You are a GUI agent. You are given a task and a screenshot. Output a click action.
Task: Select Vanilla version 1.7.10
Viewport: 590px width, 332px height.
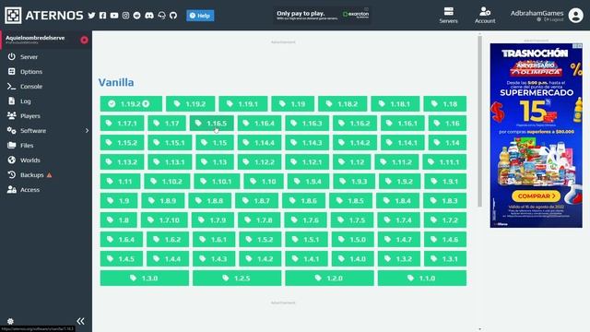point(164,220)
